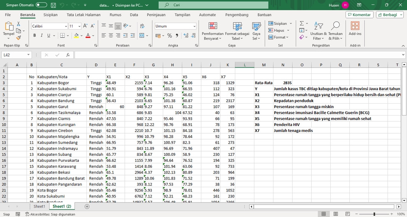The width and height of the screenshot is (407, 217).
Task: Toggle Bold formatting
Action: click(x=34, y=36)
